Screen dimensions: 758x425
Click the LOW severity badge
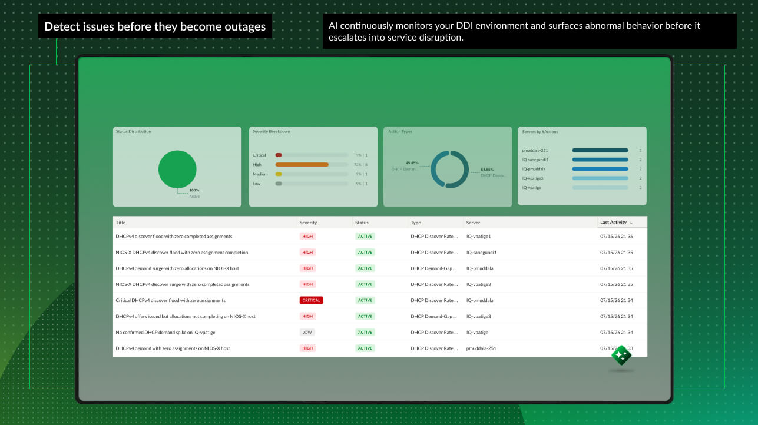point(307,332)
